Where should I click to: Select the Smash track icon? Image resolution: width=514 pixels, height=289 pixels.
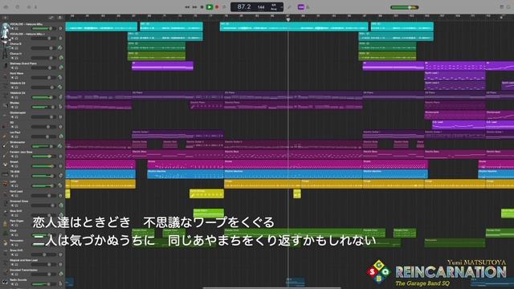[x=5, y=164]
